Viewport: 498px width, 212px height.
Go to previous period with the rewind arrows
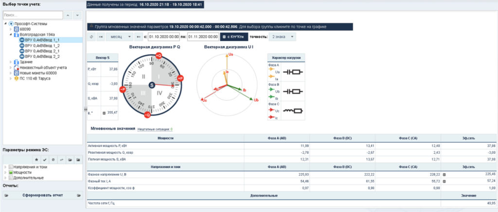coord(101,37)
